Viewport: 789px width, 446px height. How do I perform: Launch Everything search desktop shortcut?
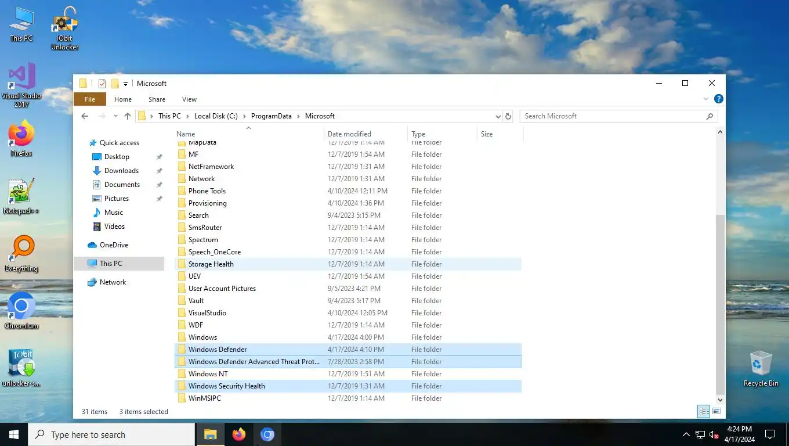21,254
